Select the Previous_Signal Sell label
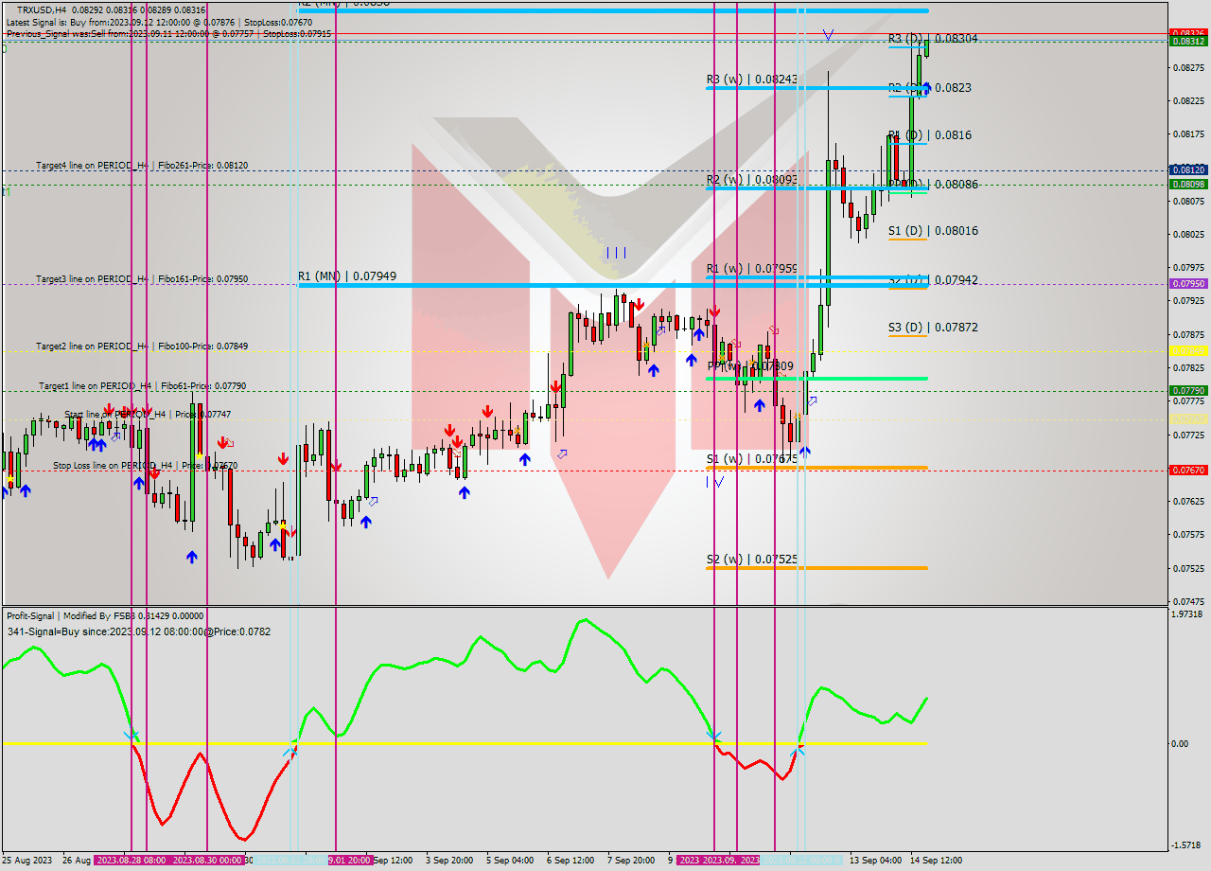Screen dimensions: 1211x871 click(x=168, y=33)
